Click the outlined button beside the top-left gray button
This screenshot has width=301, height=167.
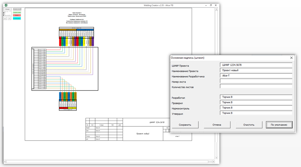click(17, 9)
